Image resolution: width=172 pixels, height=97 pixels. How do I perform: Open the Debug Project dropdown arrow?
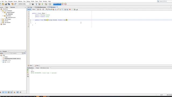pos(48,4)
